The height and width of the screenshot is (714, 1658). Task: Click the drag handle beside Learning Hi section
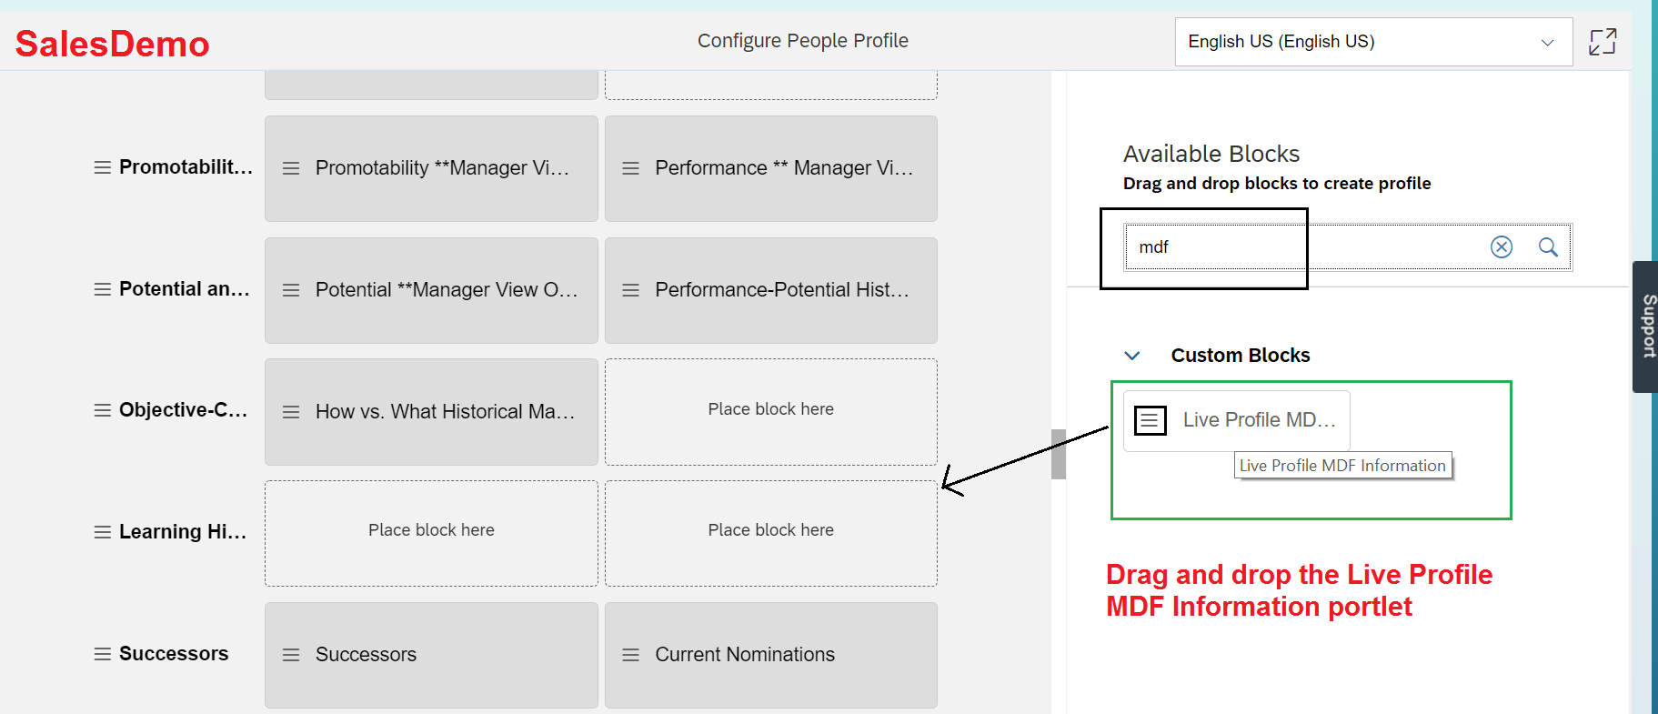pyautogui.click(x=103, y=532)
